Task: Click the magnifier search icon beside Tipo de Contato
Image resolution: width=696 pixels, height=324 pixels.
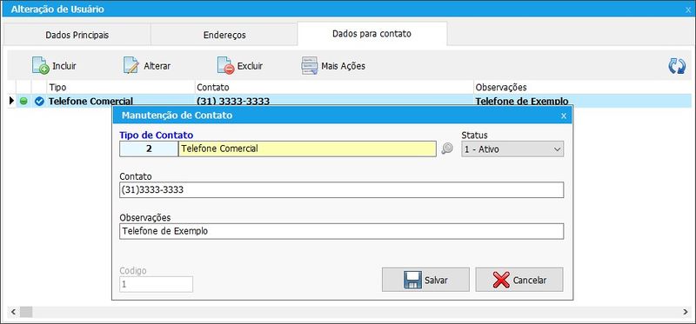Action: pos(447,149)
